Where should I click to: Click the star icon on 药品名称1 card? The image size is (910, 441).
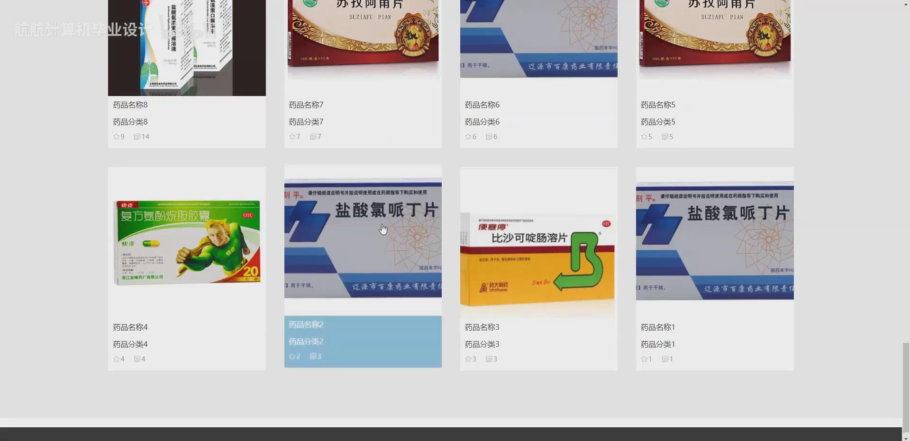(x=644, y=359)
